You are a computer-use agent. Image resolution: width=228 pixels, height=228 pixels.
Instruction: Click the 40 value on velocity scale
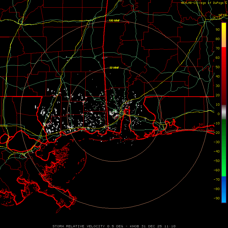tap(218, 77)
